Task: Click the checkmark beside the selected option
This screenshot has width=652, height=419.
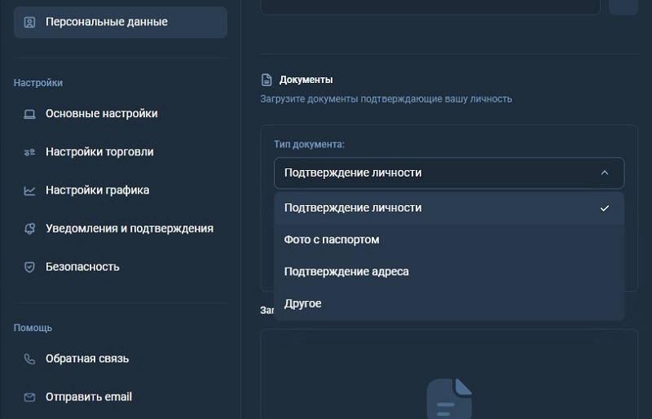Action: click(604, 208)
